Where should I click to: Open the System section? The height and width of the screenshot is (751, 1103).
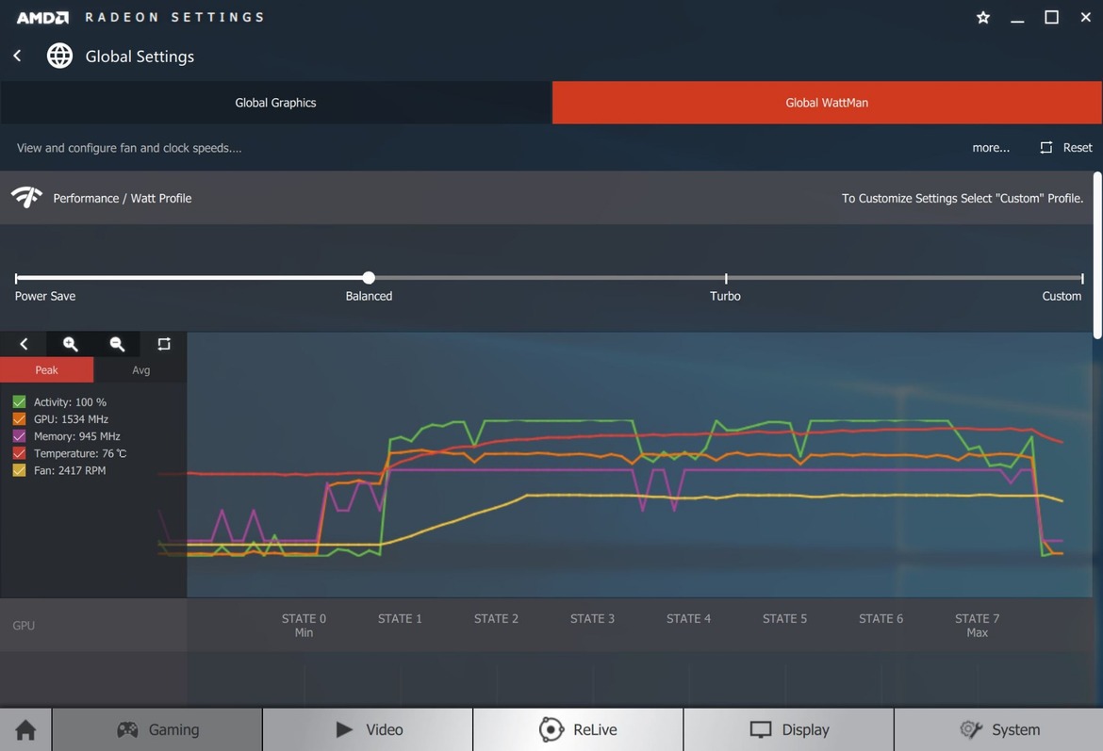coord(999,730)
